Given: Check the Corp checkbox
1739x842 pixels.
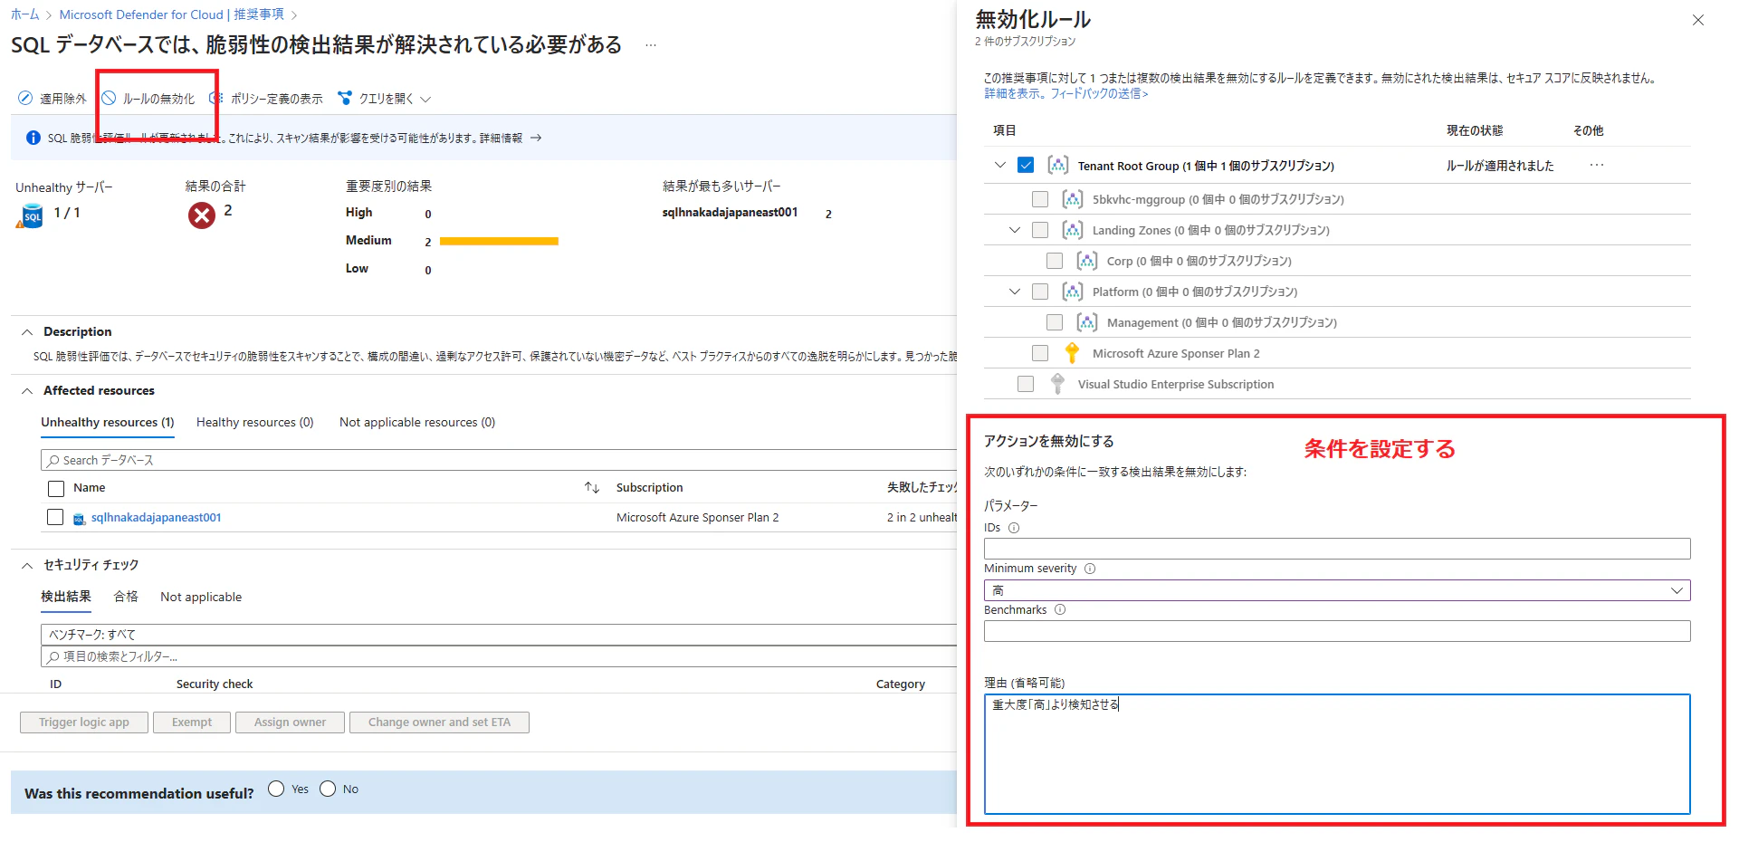Looking at the screenshot, I should (1055, 261).
